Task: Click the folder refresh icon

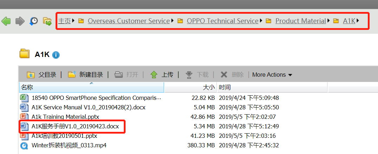Action: click(47, 21)
